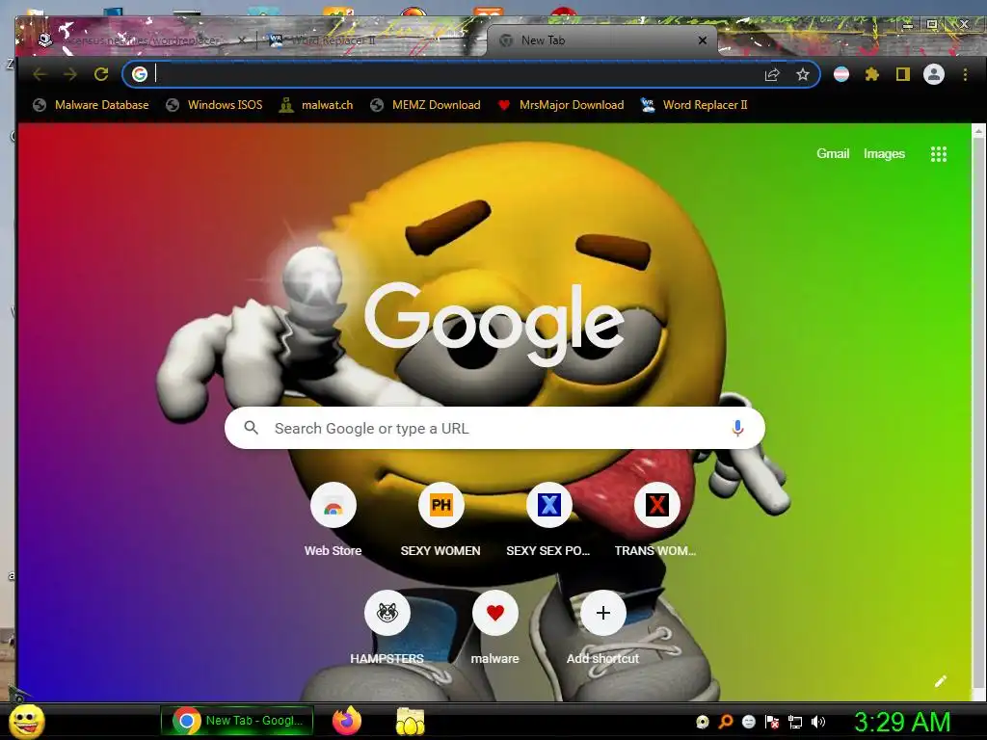Open MrsMajor Download bookmark

tap(561, 105)
